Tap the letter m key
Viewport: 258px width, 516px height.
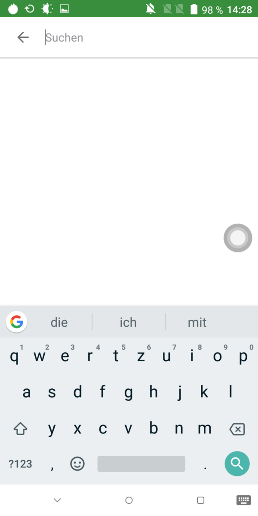204,428
